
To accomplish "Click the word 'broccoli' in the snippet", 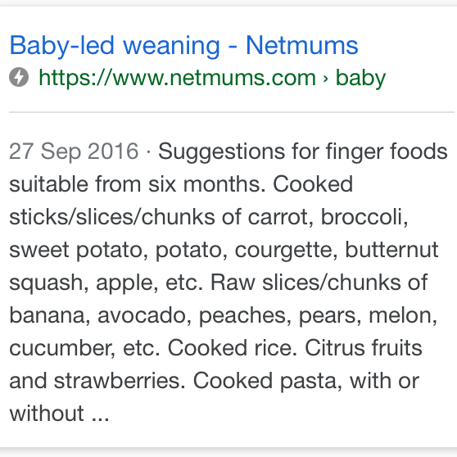I will (x=362, y=217).
